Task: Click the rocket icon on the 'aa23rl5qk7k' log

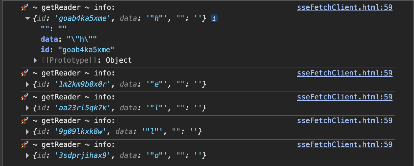Action: [x=25, y=97]
